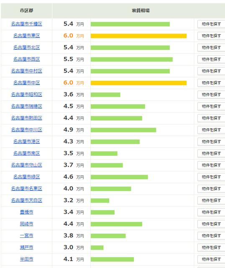
Task: Open the 名古屋市守山区 link
Action: pos(26,165)
